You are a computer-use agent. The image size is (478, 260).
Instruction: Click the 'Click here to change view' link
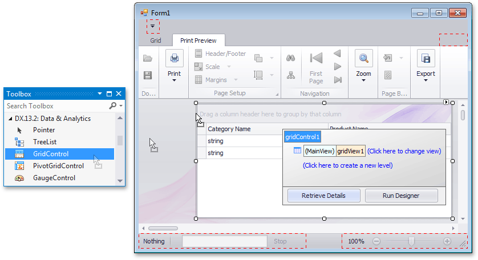[x=404, y=151]
